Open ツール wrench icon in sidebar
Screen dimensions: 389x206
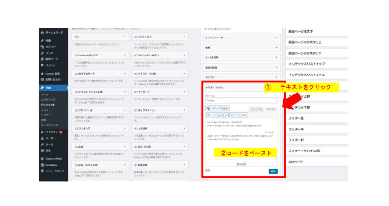click(x=42, y=144)
